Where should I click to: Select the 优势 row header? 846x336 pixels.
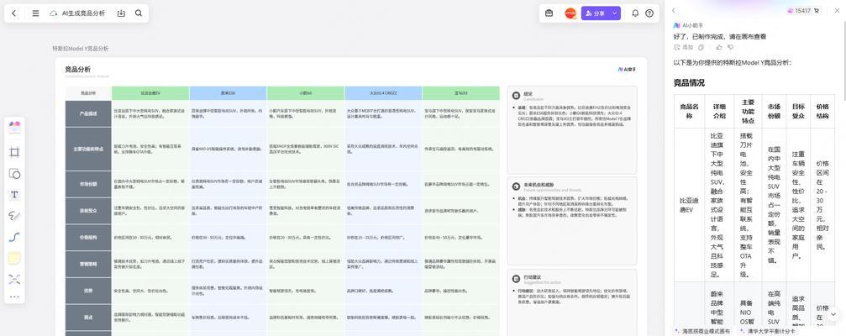[x=88, y=291]
